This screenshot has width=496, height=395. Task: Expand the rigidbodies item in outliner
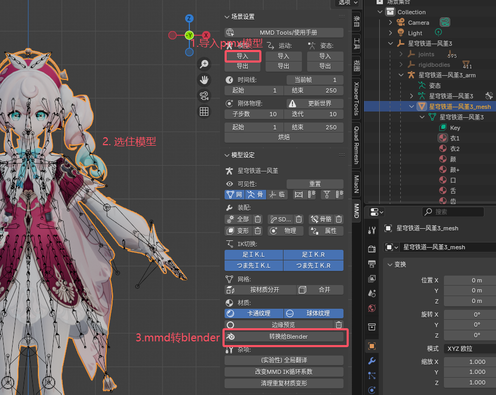pos(401,65)
